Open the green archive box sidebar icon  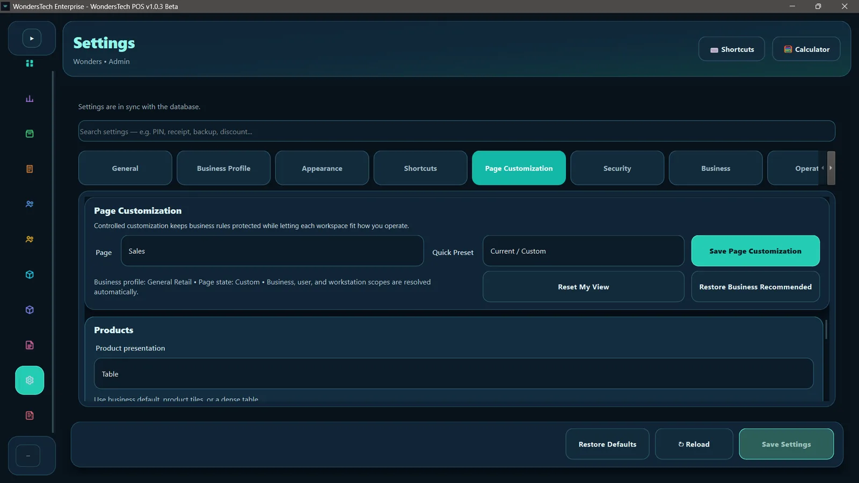[x=30, y=134]
